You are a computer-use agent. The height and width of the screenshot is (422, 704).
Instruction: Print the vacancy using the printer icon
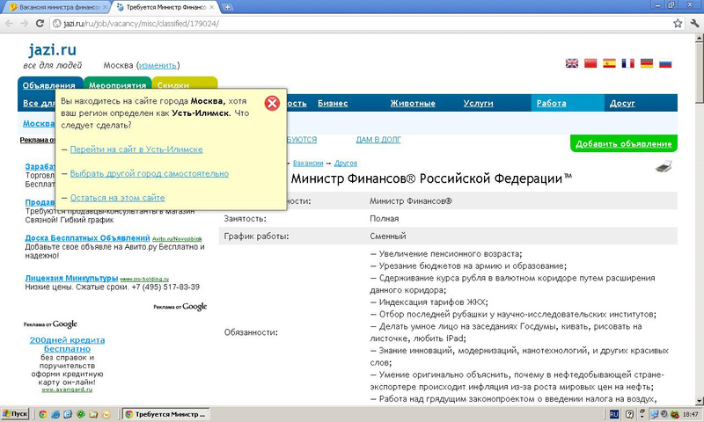tap(664, 166)
